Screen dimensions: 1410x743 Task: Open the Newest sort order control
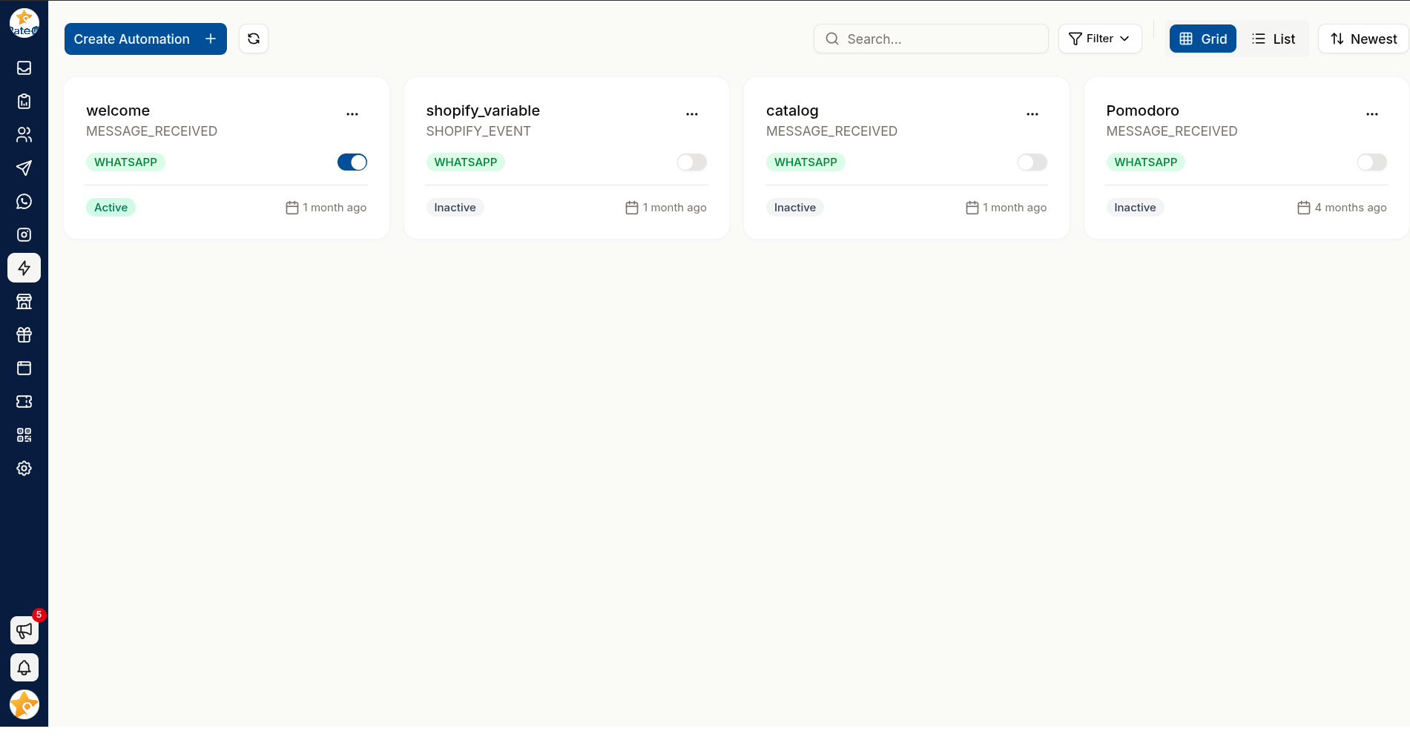pyautogui.click(x=1363, y=39)
